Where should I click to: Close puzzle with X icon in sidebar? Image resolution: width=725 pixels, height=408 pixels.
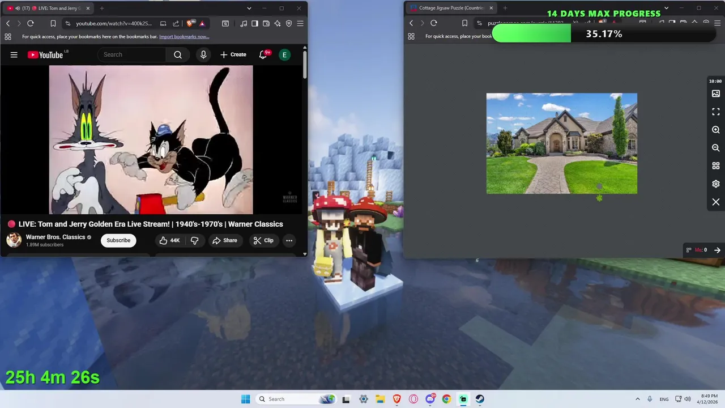(x=716, y=202)
